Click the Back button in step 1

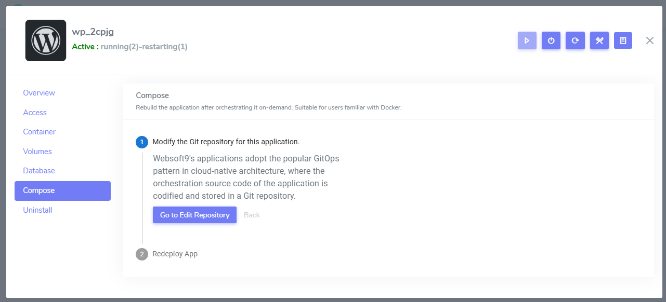(252, 215)
